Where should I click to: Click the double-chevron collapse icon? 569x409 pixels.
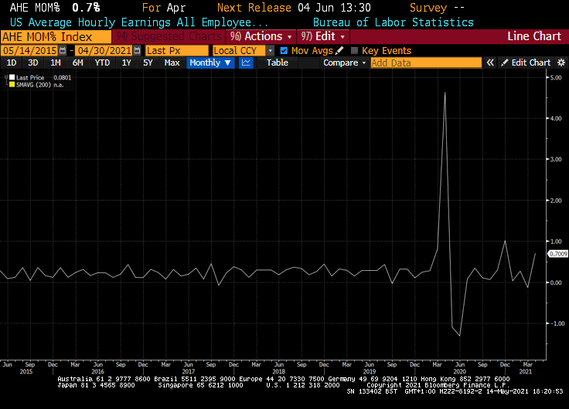tap(489, 63)
